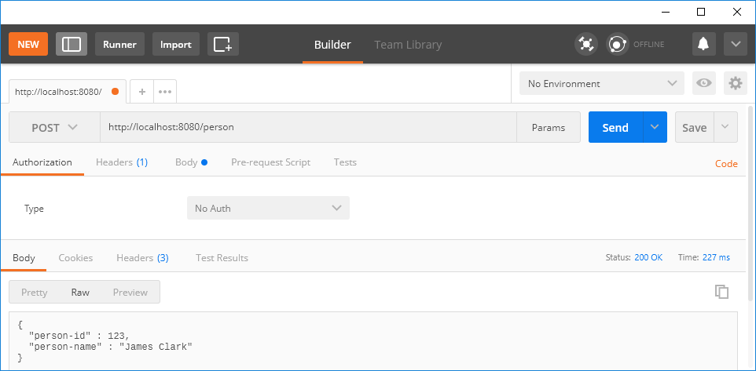Open tab options ellipsis menu
Screen dimensions: 756x371
pyautogui.click(x=165, y=92)
